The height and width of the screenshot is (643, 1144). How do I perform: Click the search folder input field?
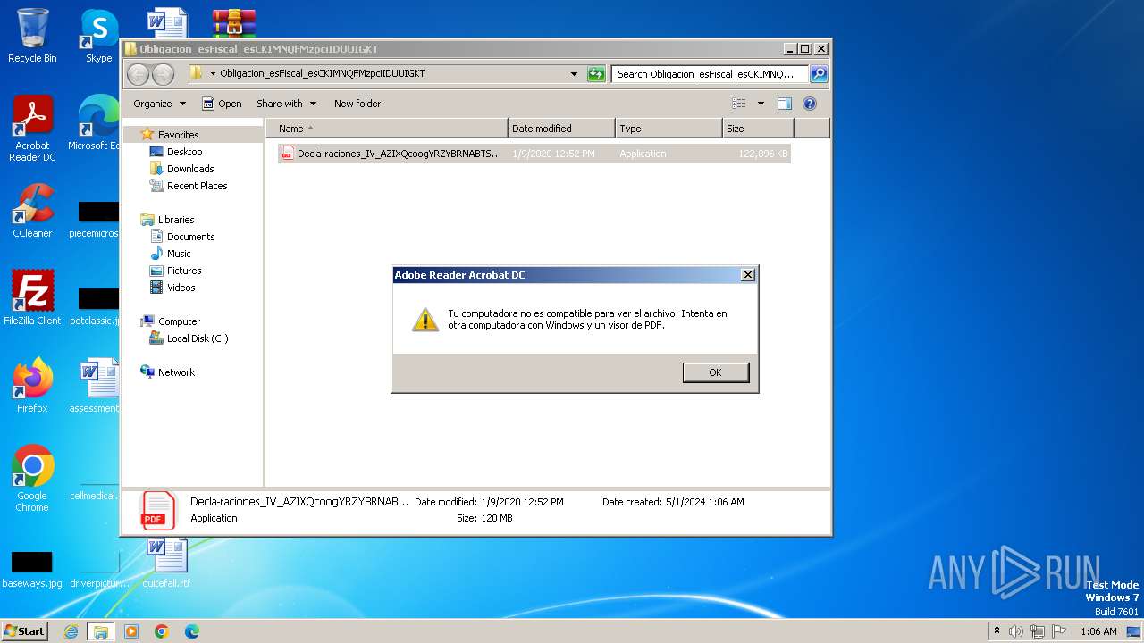[710, 74]
